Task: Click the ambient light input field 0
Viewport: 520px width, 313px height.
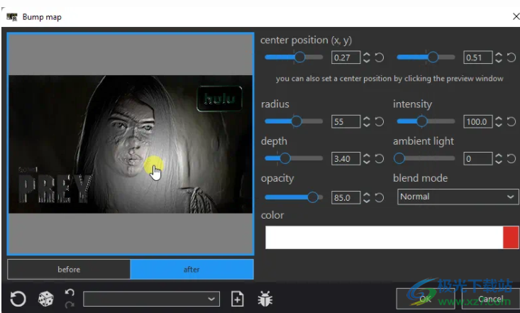Action: coord(477,159)
